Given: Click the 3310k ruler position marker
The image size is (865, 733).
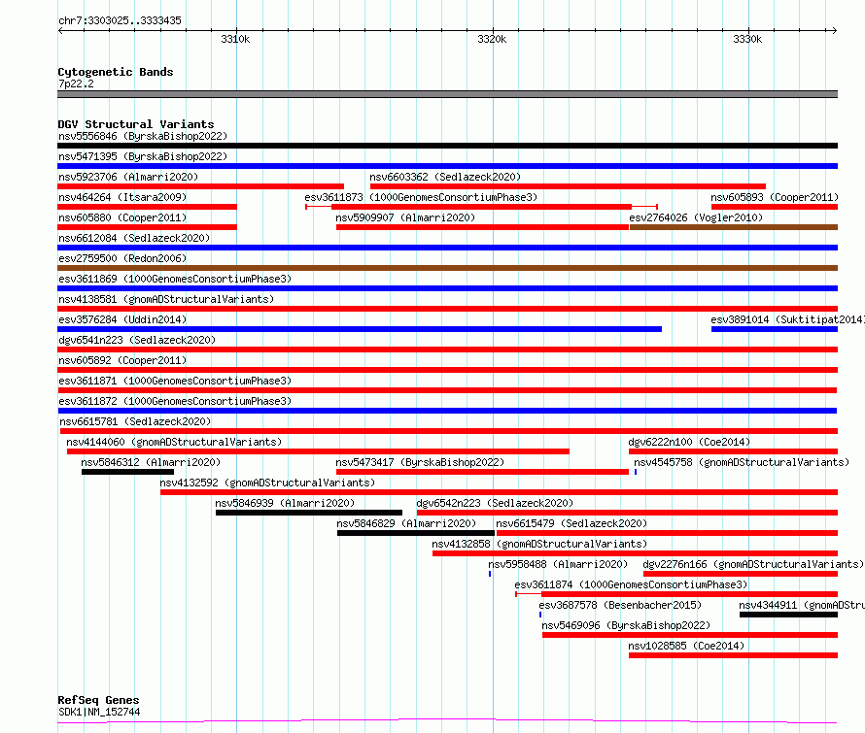Looking at the screenshot, I should point(235,39).
